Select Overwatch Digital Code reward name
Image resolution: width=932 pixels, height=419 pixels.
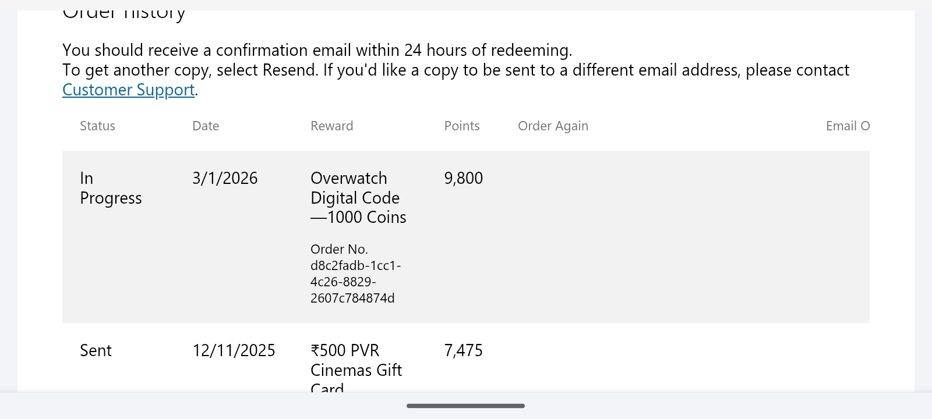(358, 198)
